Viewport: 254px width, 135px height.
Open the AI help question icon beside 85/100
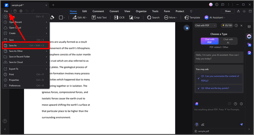click(x=236, y=25)
